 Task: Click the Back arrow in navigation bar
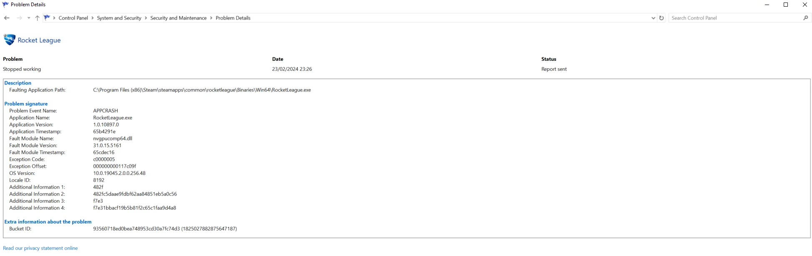[7, 18]
